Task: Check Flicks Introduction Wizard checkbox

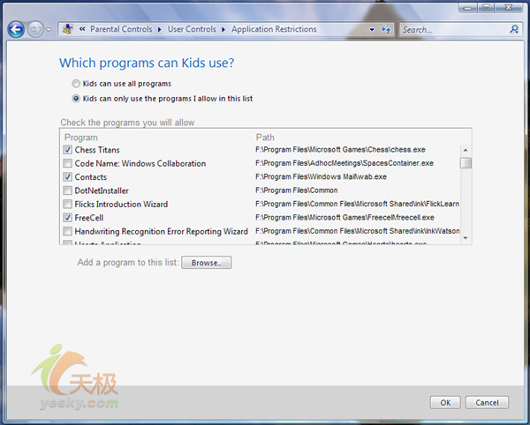Action: [68, 204]
